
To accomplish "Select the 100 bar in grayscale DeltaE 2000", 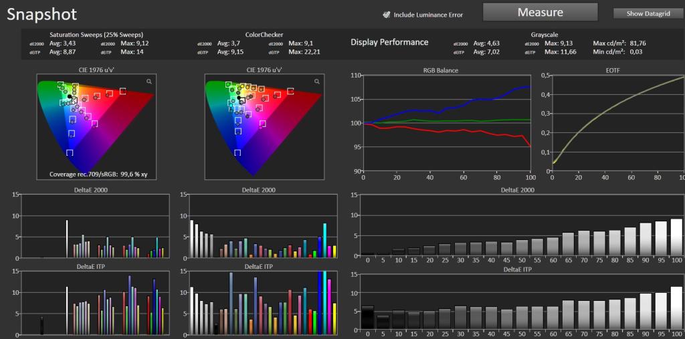I will tap(677, 237).
